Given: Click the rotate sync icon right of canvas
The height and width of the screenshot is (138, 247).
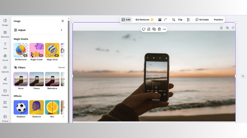Looking at the screenshot, I should tap(243, 76).
